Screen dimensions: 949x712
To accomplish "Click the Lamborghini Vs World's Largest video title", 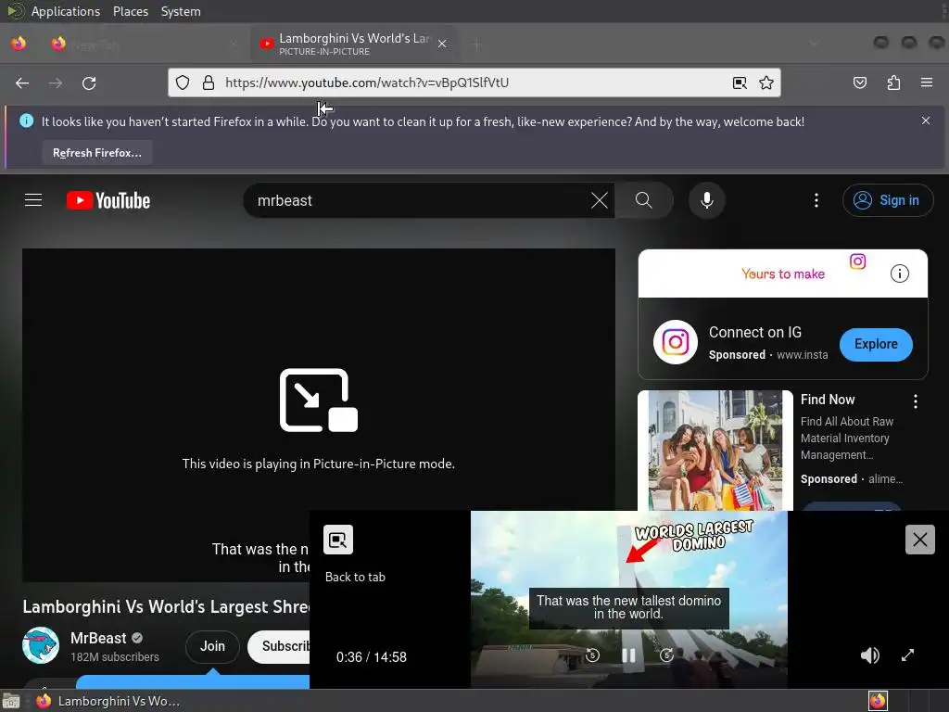I will pos(166,606).
